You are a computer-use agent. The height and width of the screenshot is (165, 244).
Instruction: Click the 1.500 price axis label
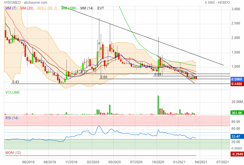[236, 52]
